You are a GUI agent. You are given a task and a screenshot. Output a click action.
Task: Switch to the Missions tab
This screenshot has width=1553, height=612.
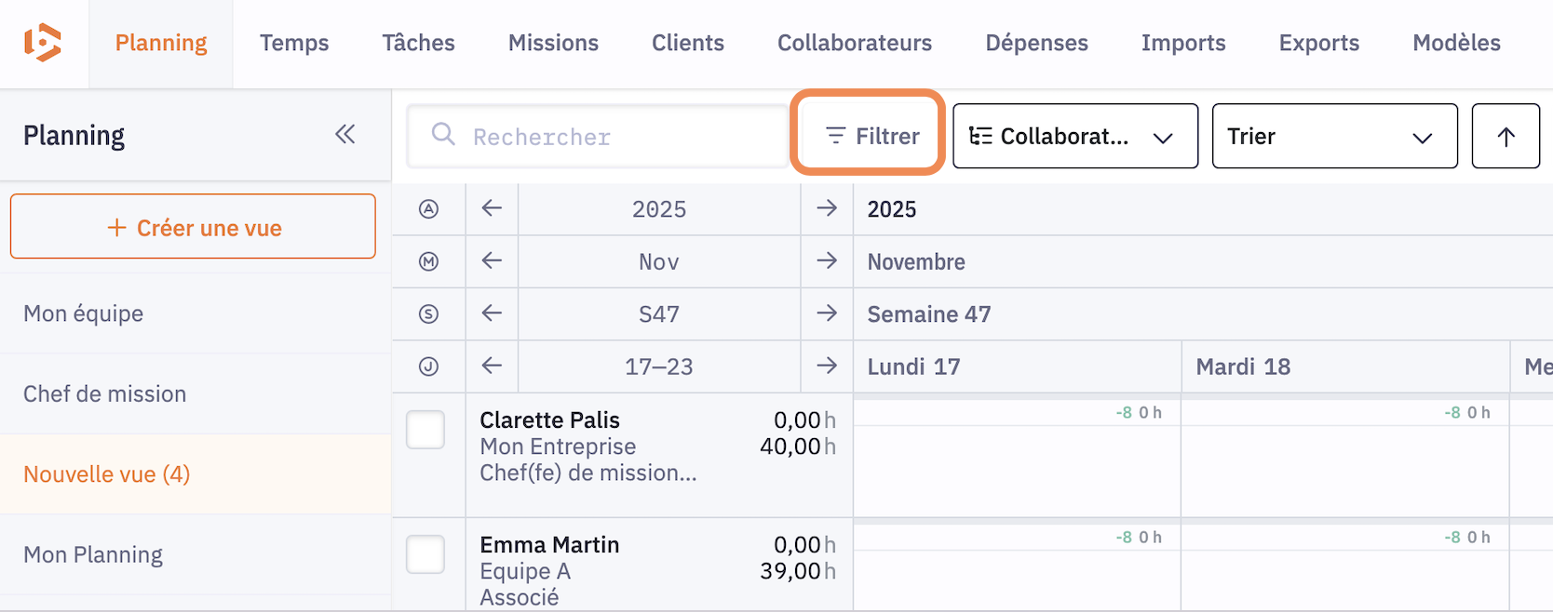click(x=553, y=43)
